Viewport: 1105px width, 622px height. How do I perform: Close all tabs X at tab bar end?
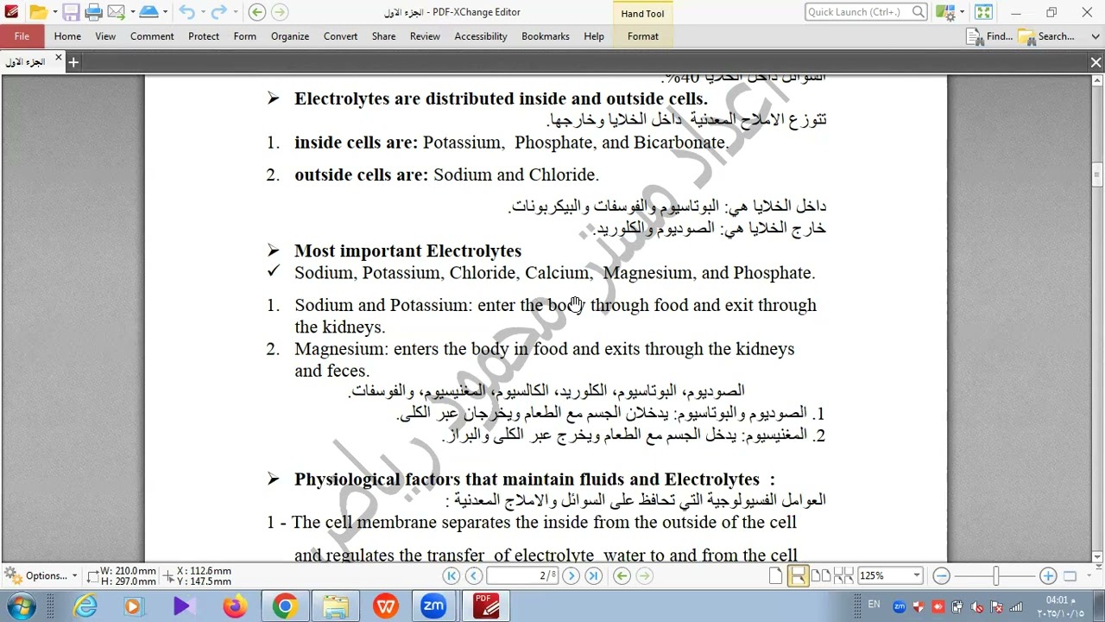pyautogui.click(x=1096, y=62)
